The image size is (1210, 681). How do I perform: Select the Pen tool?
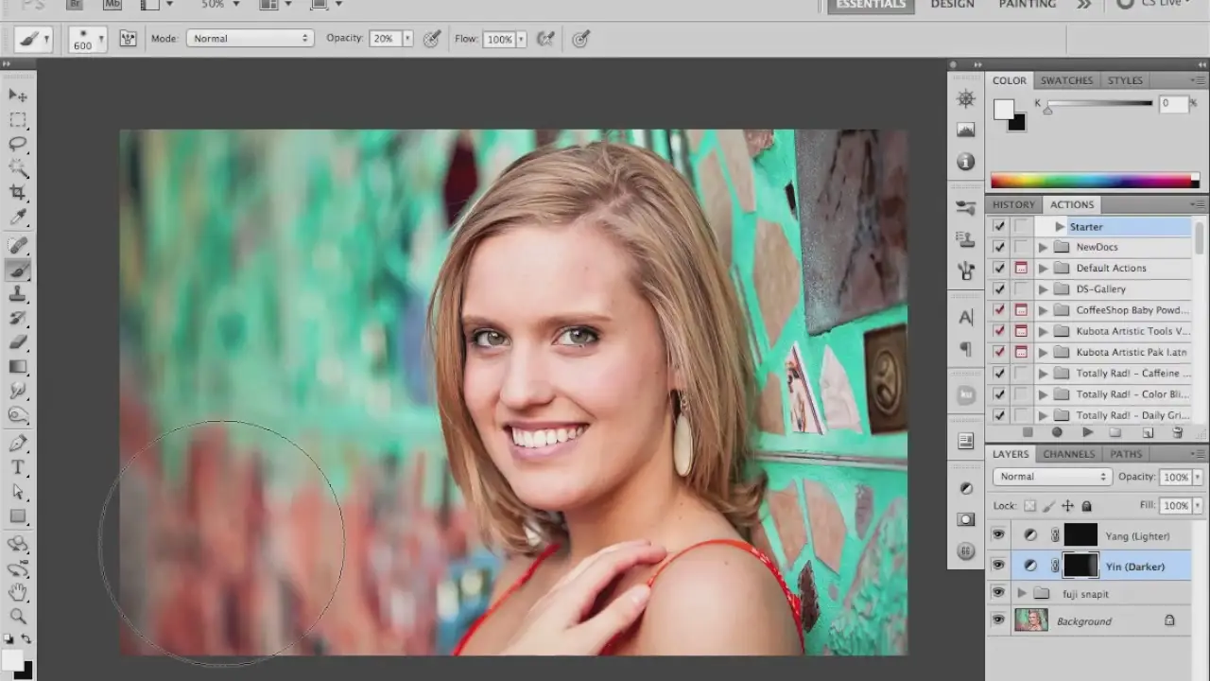coord(18,444)
